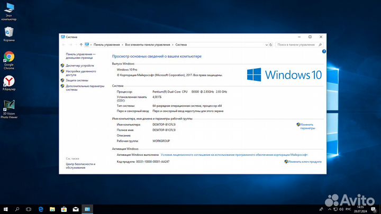Open the network icon in the tray
The image size is (381, 214).
click(335, 209)
